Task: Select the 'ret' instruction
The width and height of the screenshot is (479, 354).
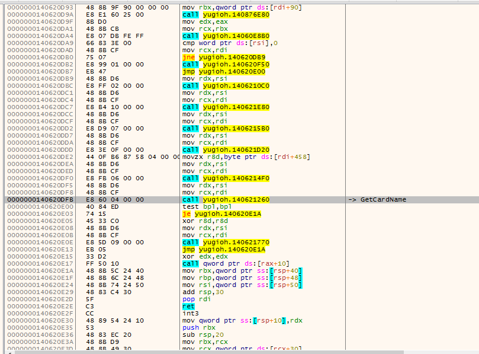Action: click(x=188, y=307)
